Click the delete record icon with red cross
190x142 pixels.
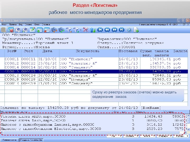tap(47, 30)
